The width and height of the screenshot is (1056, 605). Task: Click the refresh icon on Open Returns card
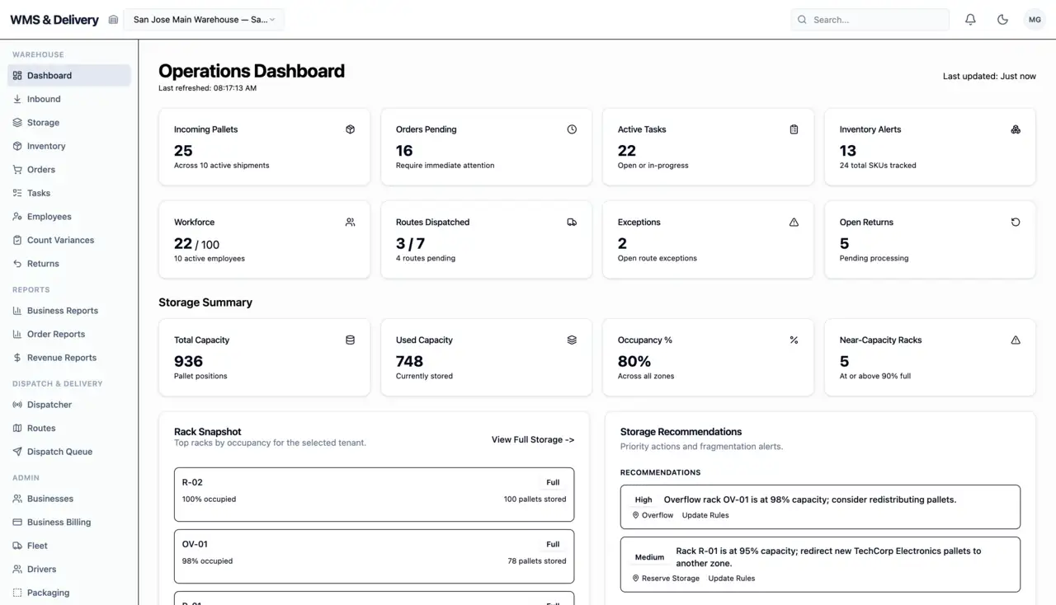[1016, 222]
